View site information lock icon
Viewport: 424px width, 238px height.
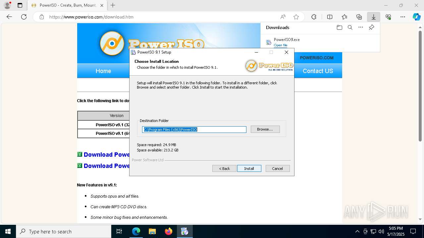click(42, 17)
